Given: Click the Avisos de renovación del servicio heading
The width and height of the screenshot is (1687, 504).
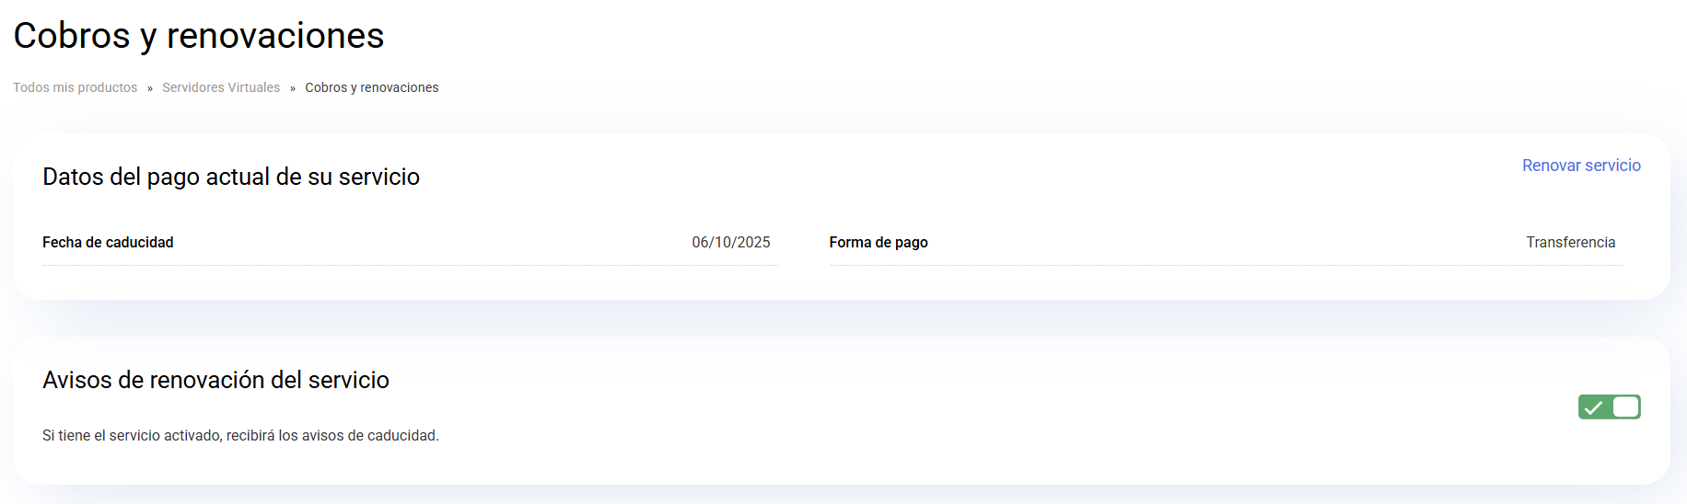Looking at the screenshot, I should (215, 380).
